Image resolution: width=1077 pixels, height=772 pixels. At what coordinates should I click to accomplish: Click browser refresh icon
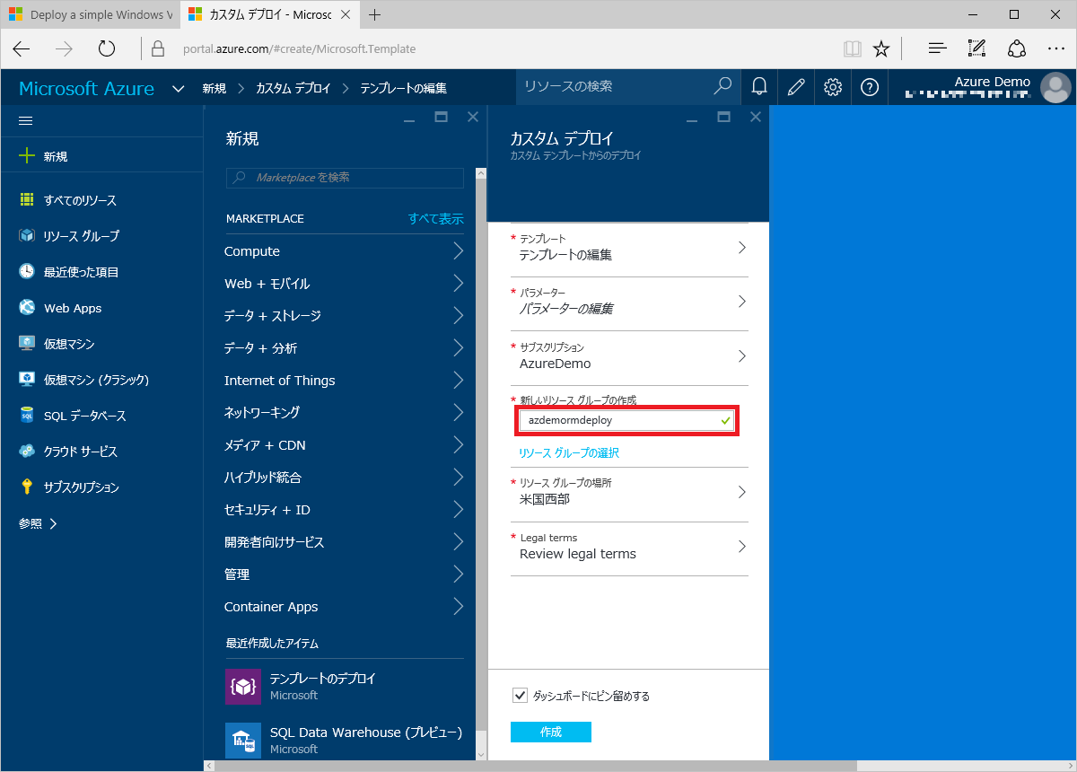click(x=107, y=48)
